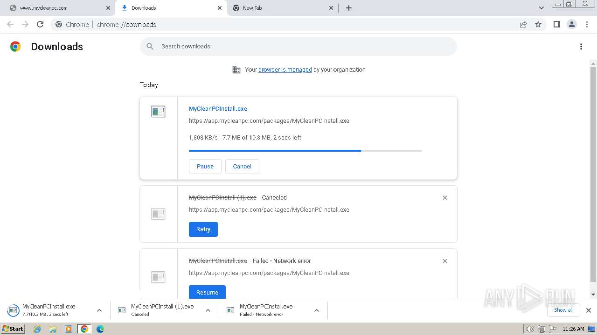Expand options for downloading MyCleanPCInstall.exe shelf item
The image size is (597, 335).
point(99,310)
